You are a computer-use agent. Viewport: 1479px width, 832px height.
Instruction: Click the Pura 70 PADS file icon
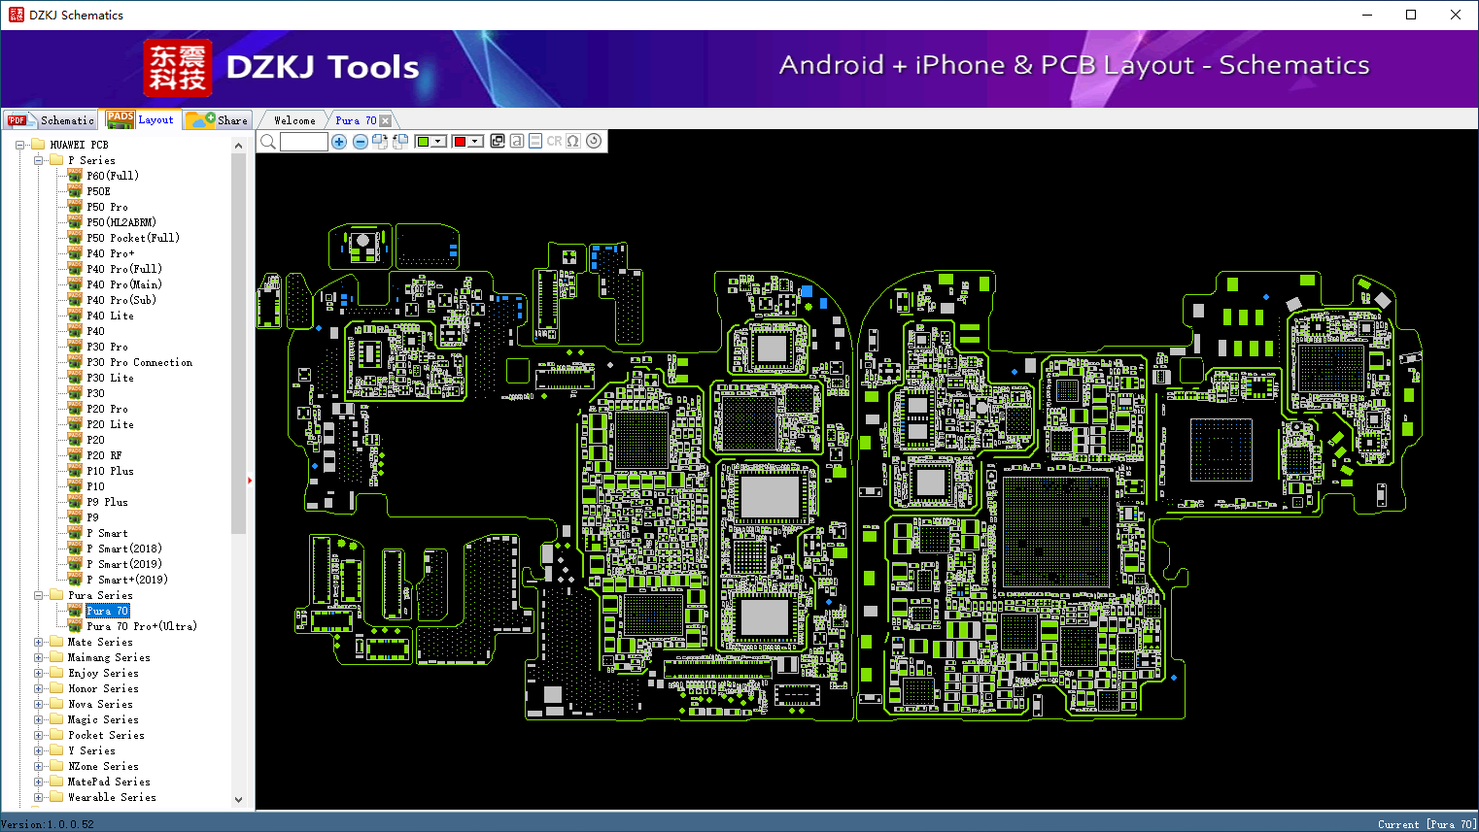point(75,611)
